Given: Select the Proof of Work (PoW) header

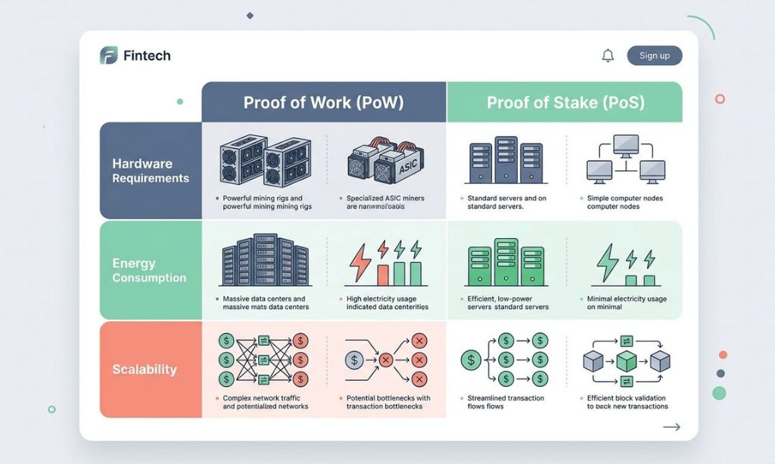Looking at the screenshot, I should coord(323,101).
